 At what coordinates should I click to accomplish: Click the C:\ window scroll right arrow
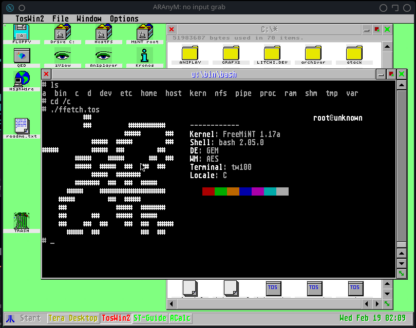(377, 304)
